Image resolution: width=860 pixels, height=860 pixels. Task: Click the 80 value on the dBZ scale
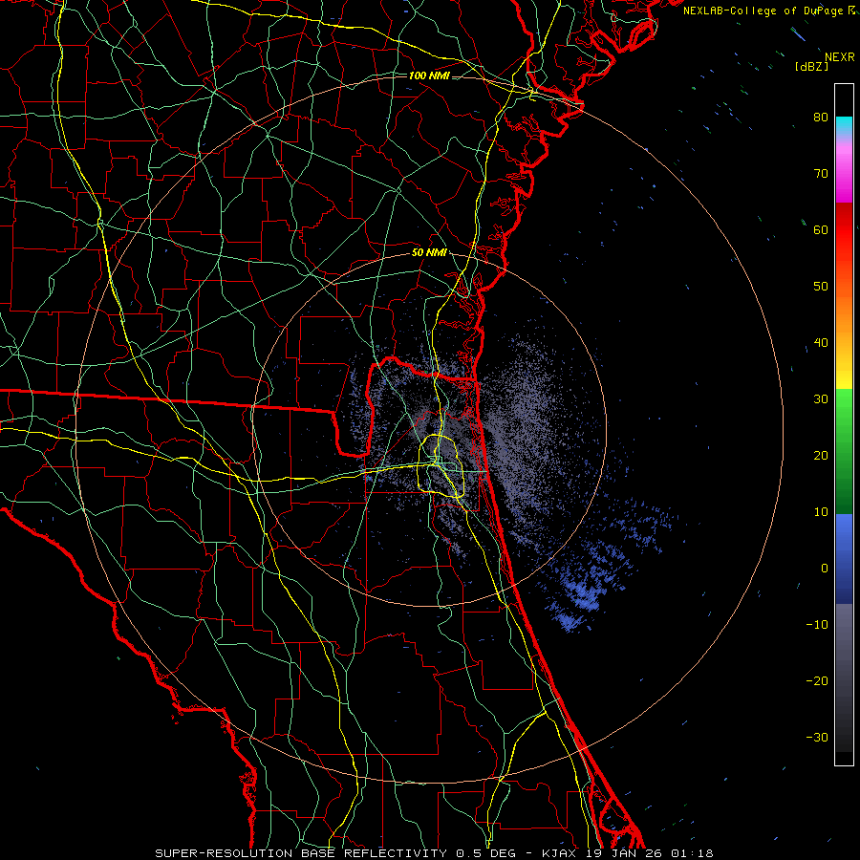tap(821, 117)
